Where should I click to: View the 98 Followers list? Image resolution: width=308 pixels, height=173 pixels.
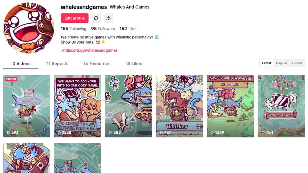[x=103, y=29]
